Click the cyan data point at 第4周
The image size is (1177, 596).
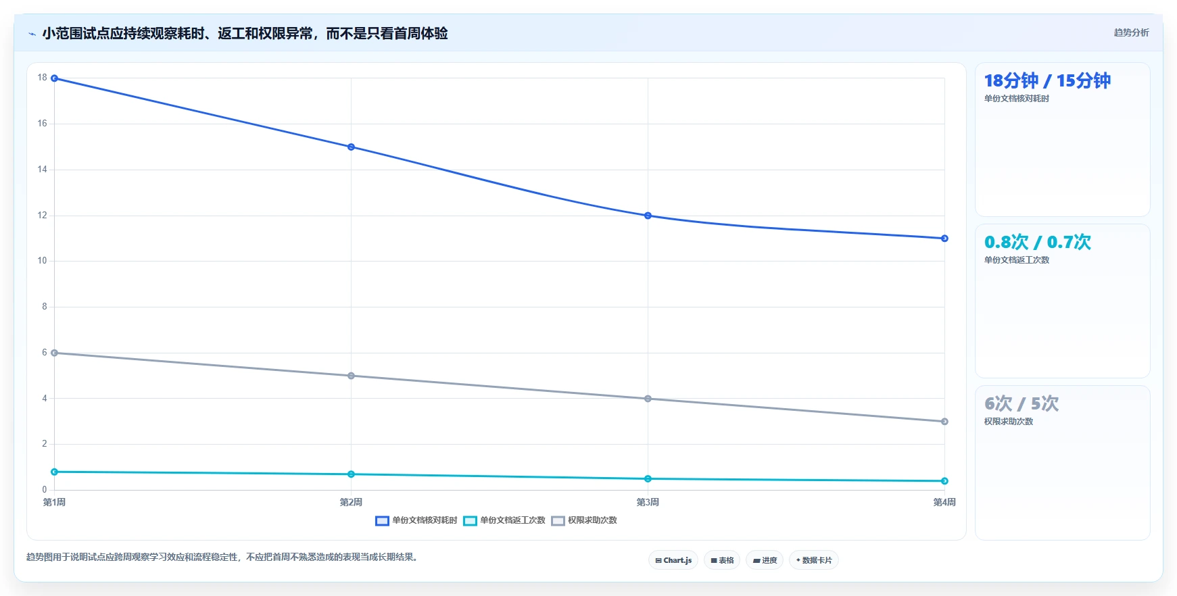[x=944, y=481]
